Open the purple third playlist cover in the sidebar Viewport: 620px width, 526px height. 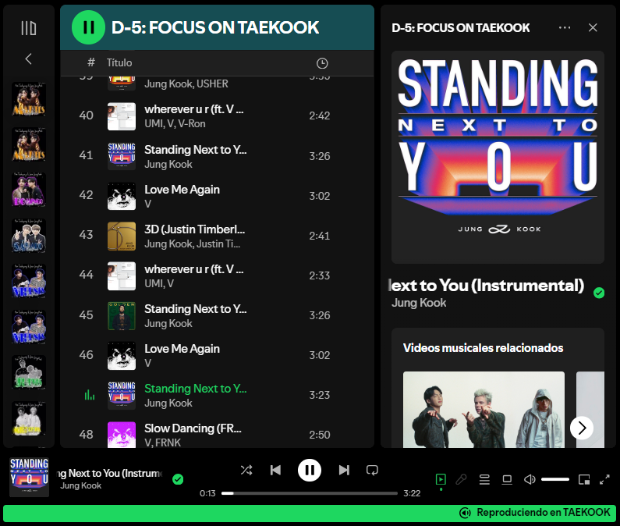click(x=29, y=190)
